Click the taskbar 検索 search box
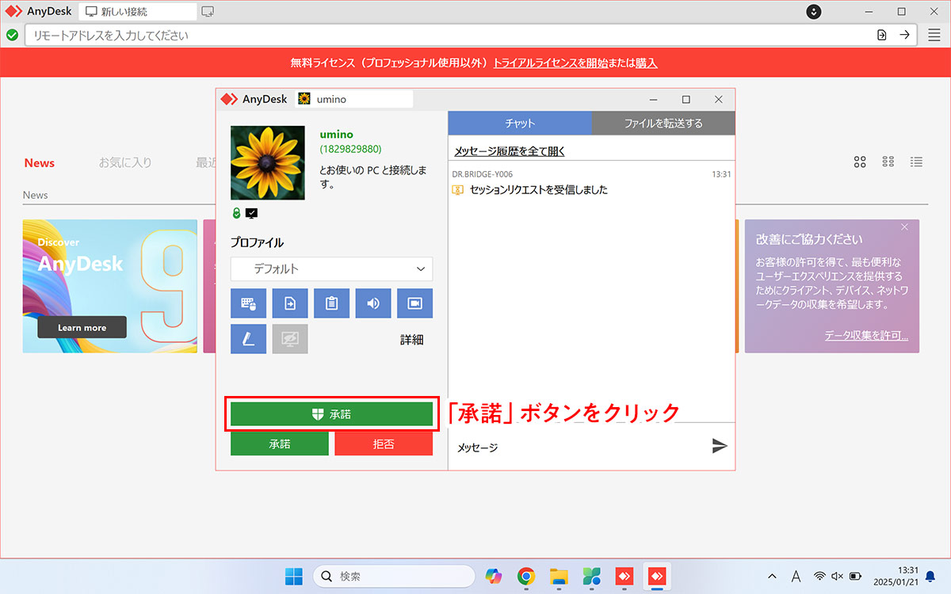 point(392,576)
